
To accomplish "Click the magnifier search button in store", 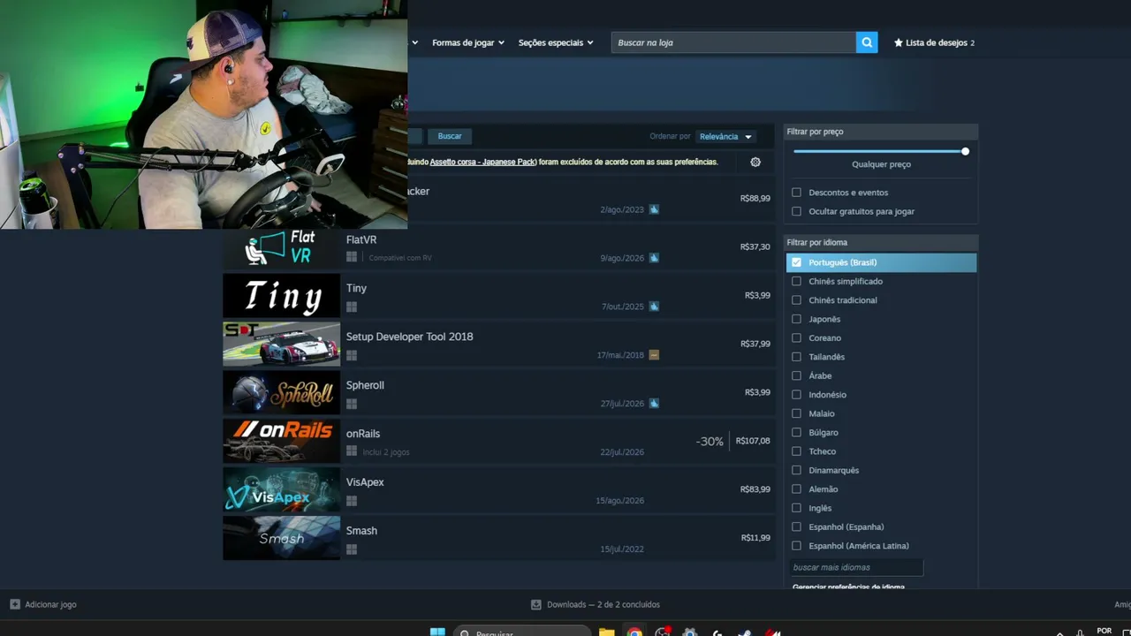I will pos(867,42).
